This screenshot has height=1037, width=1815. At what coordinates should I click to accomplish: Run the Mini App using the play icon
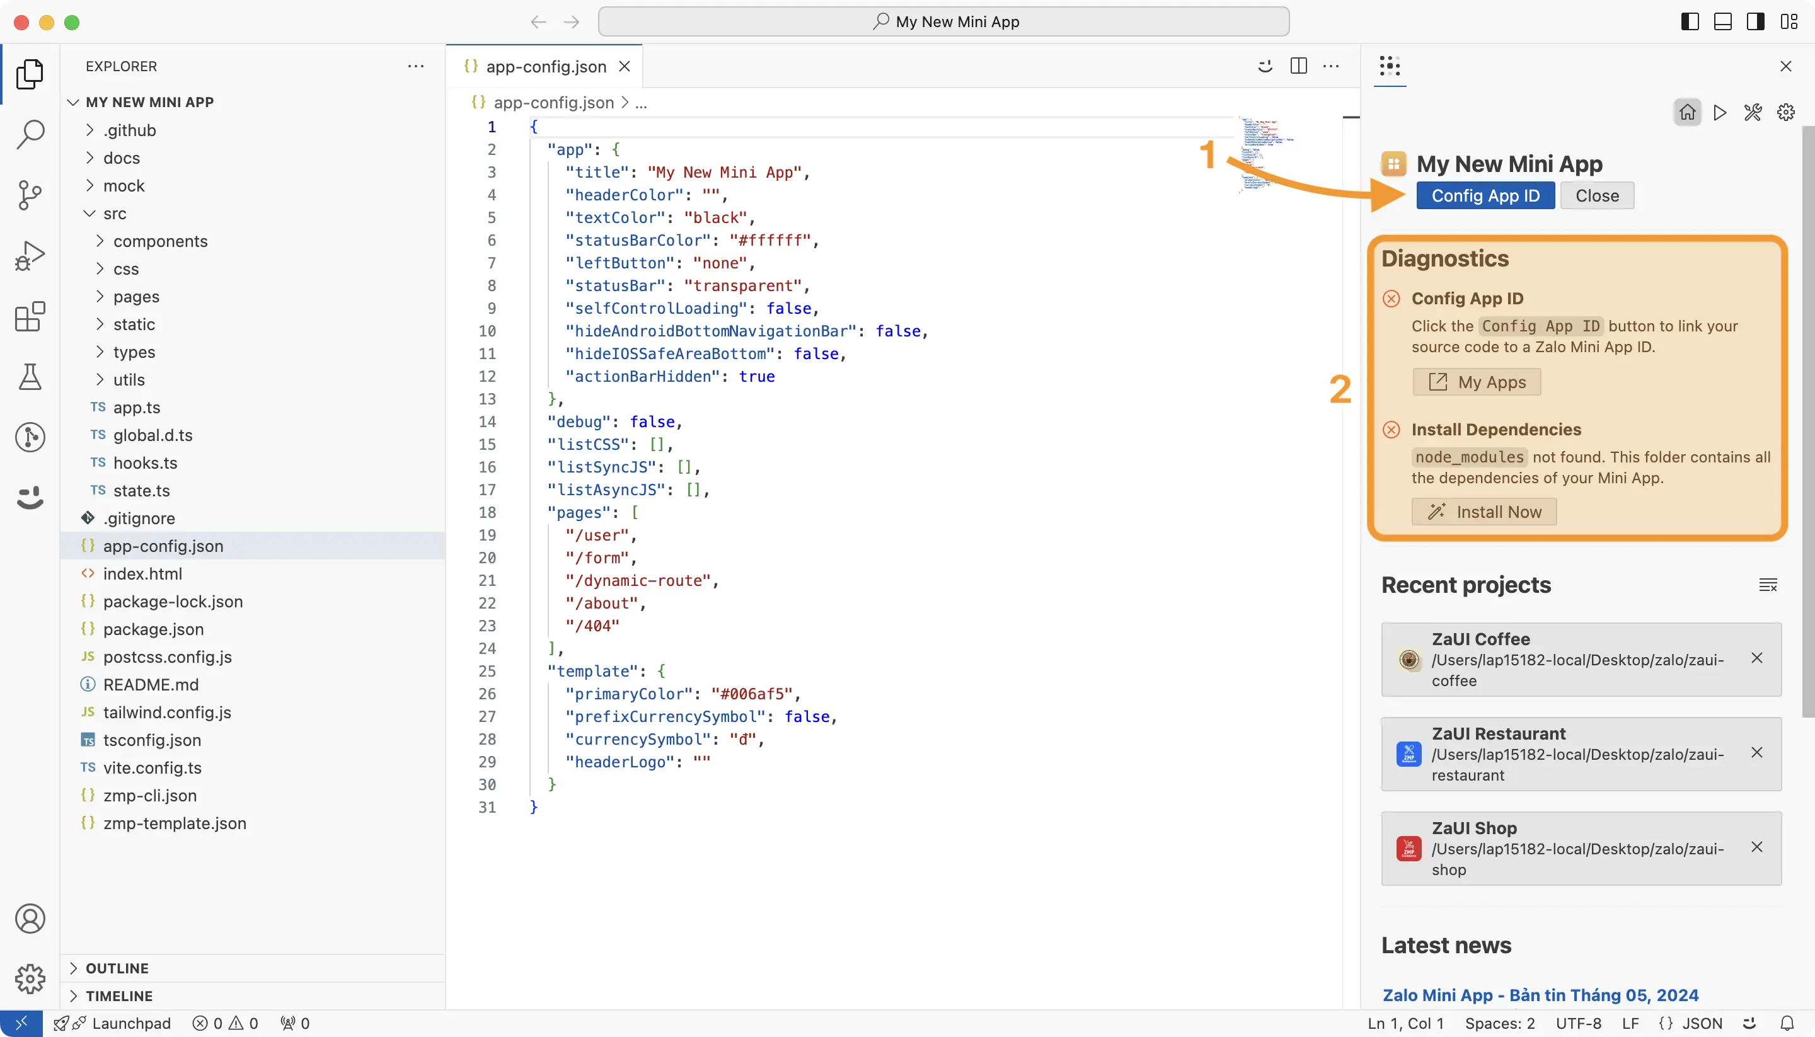coord(1720,112)
